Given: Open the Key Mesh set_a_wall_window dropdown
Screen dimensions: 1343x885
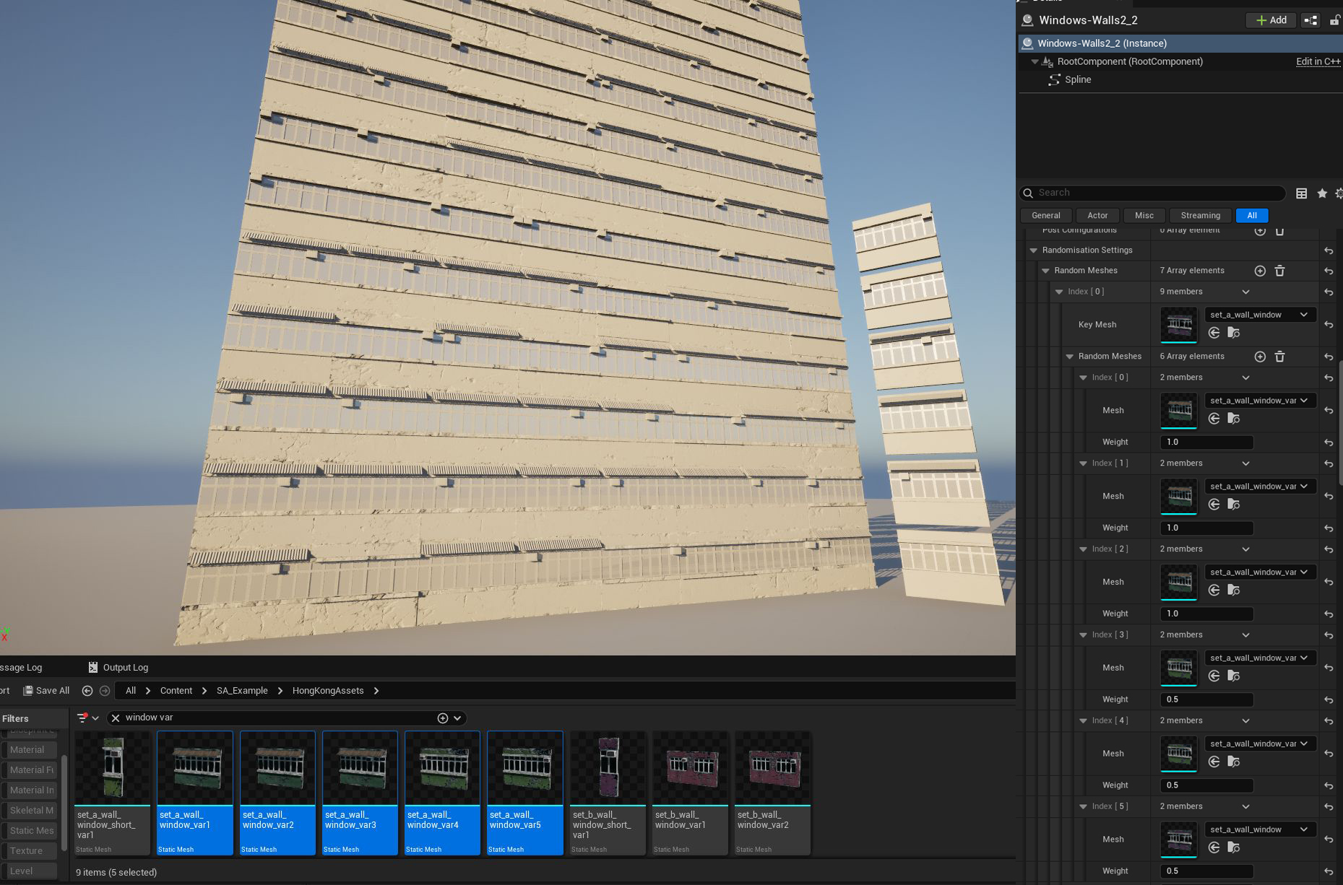Looking at the screenshot, I should (1260, 315).
